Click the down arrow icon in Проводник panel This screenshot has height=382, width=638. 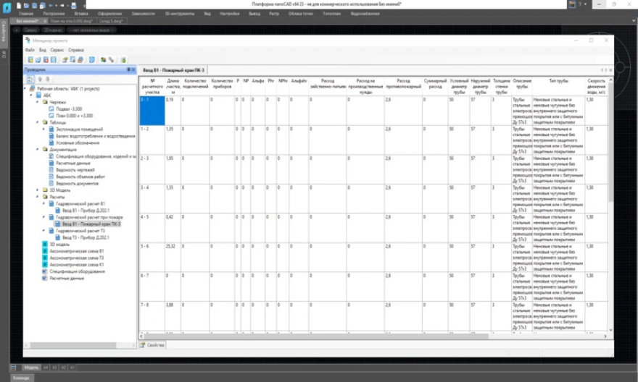click(47, 80)
